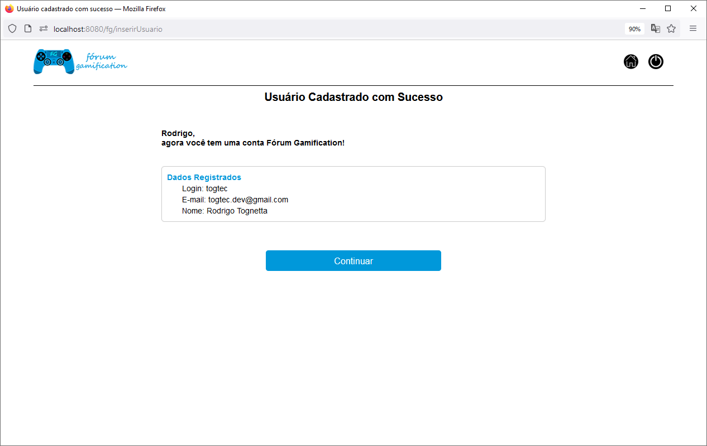
Task: Maximize the Firefox window
Action: tap(668, 9)
